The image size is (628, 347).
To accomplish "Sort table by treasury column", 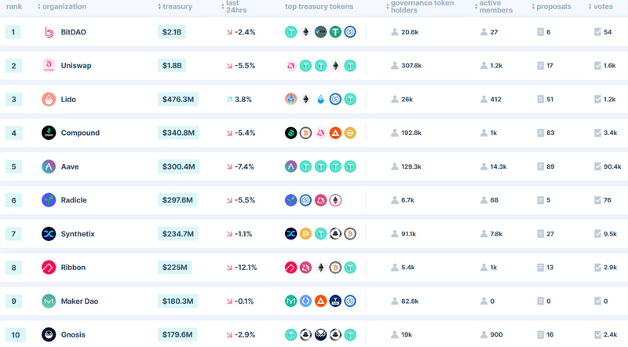I will (175, 6).
